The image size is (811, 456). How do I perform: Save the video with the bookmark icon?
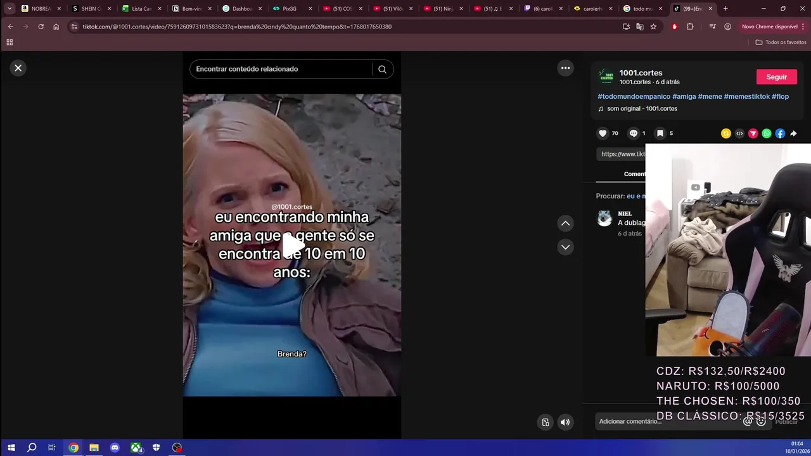[x=660, y=133]
